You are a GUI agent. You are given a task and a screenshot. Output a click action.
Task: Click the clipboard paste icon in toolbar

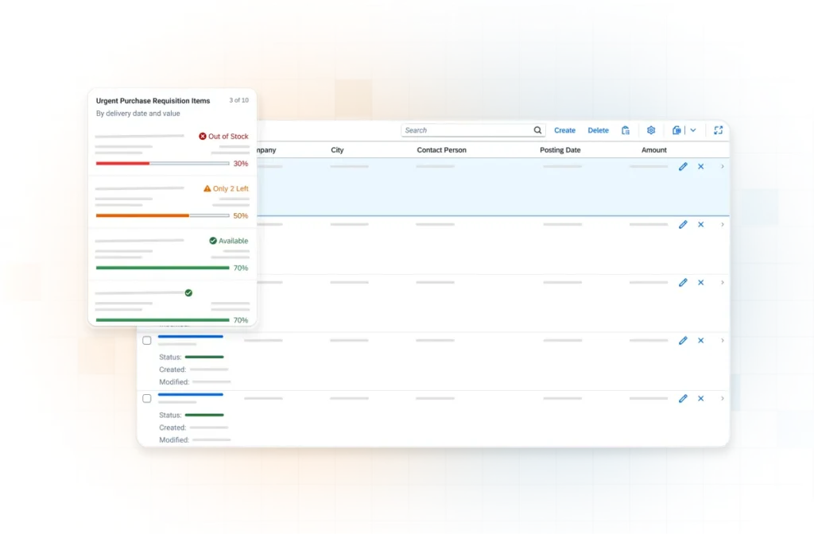point(626,130)
